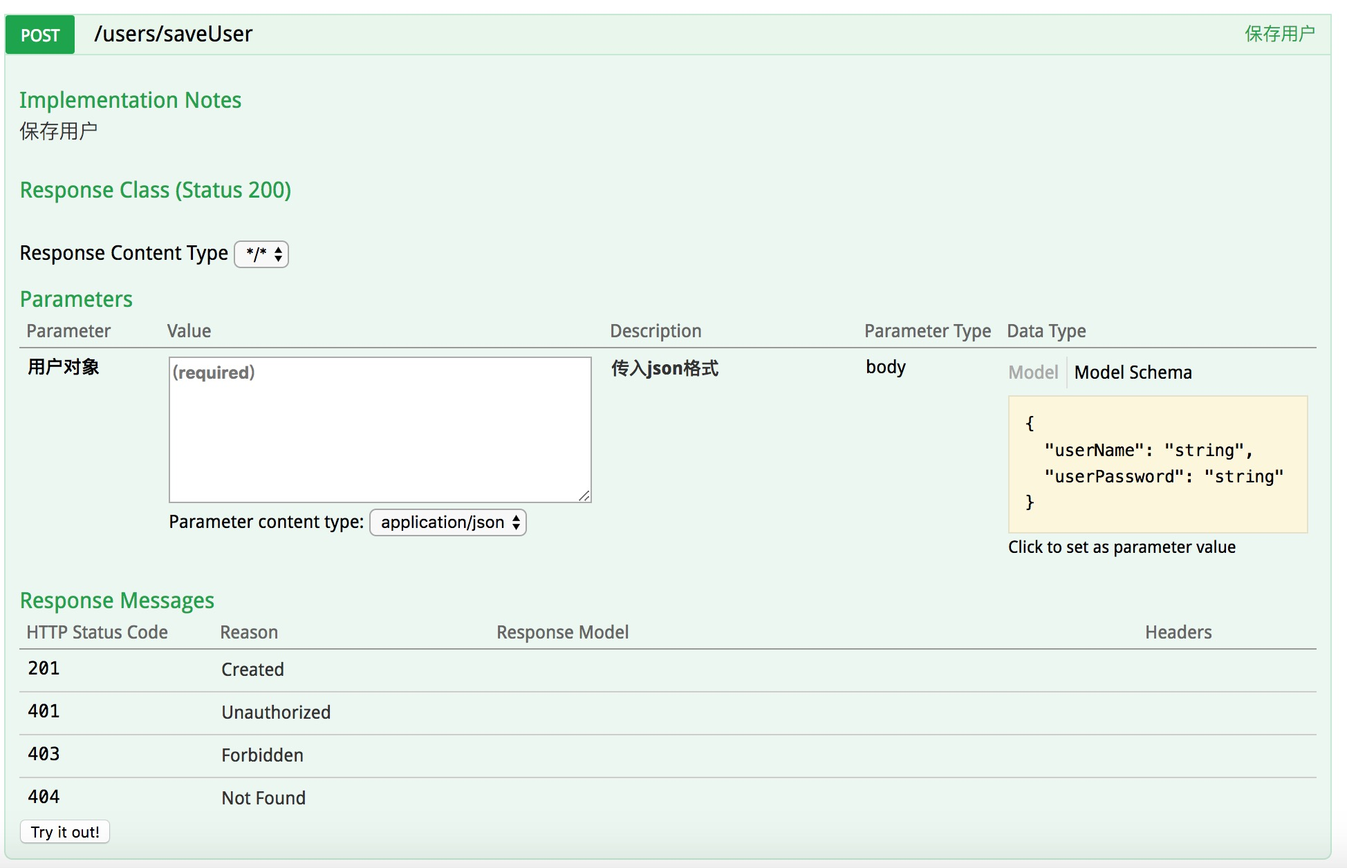Click the body parameter type cell
Image resolution: width=1347 pixels, height=868 pixels.
(886, 367)
